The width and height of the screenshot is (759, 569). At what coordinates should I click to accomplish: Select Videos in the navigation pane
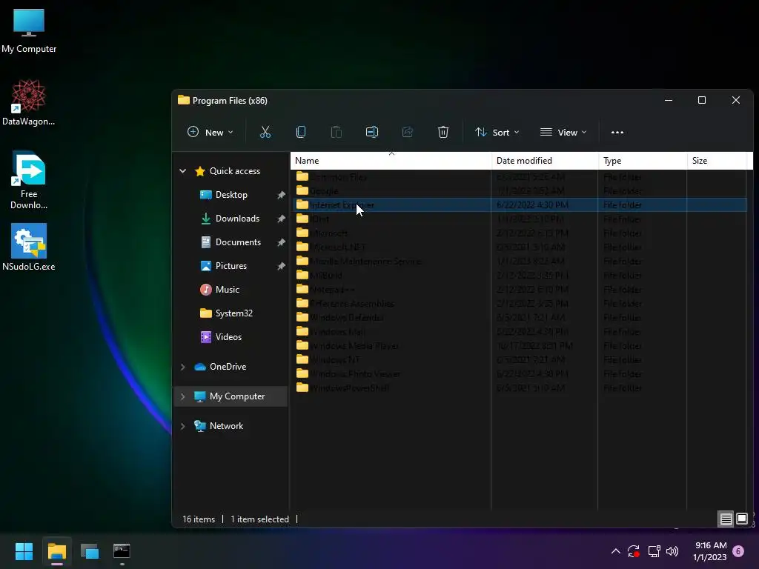tap(228, 337)
